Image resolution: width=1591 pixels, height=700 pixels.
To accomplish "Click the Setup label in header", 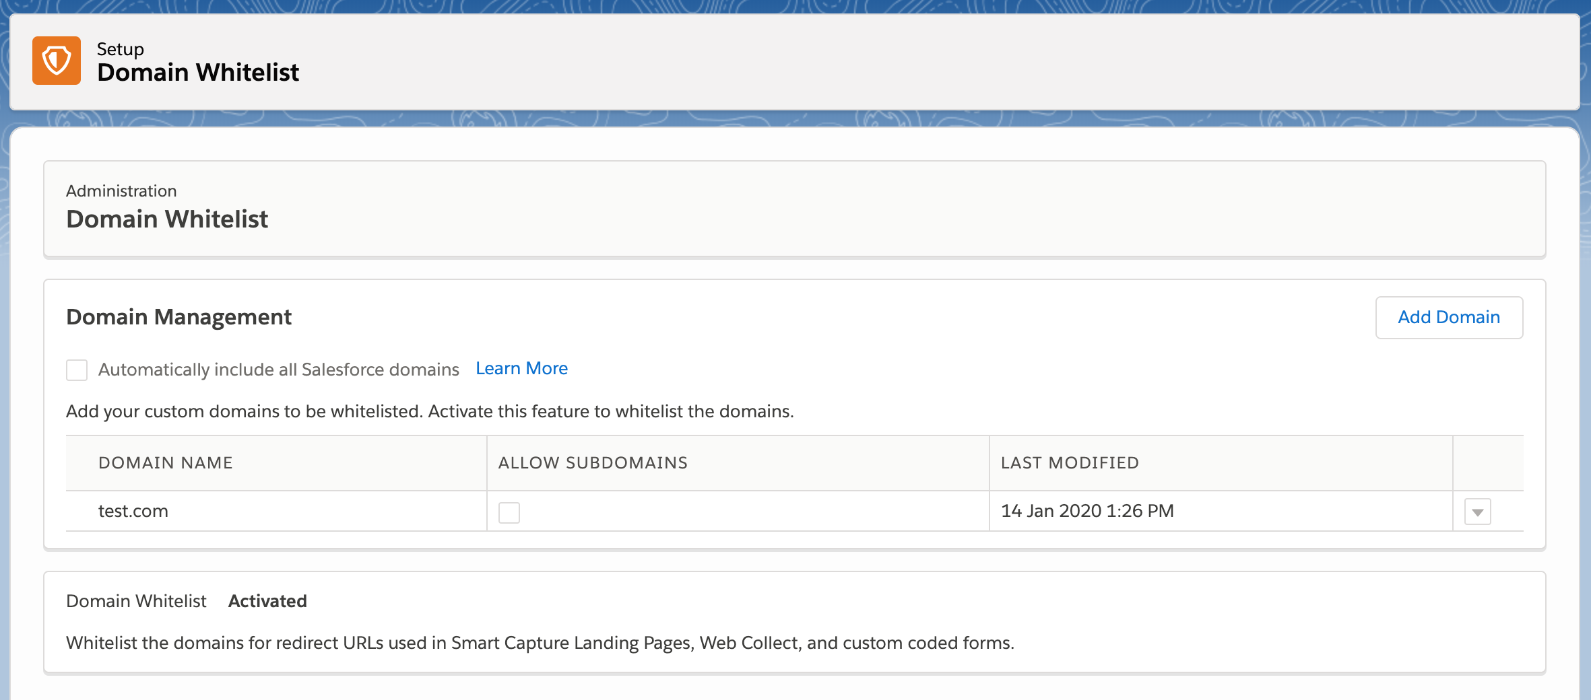I will point(121,49).
